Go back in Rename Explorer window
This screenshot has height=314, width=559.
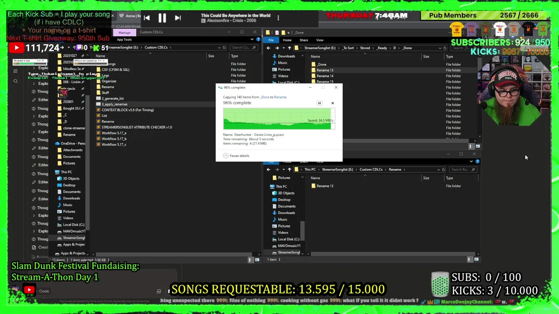point(269,170)
